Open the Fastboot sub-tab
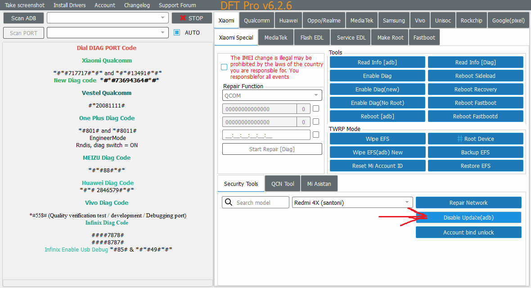531x288 pixels. [x=424, y=37]
